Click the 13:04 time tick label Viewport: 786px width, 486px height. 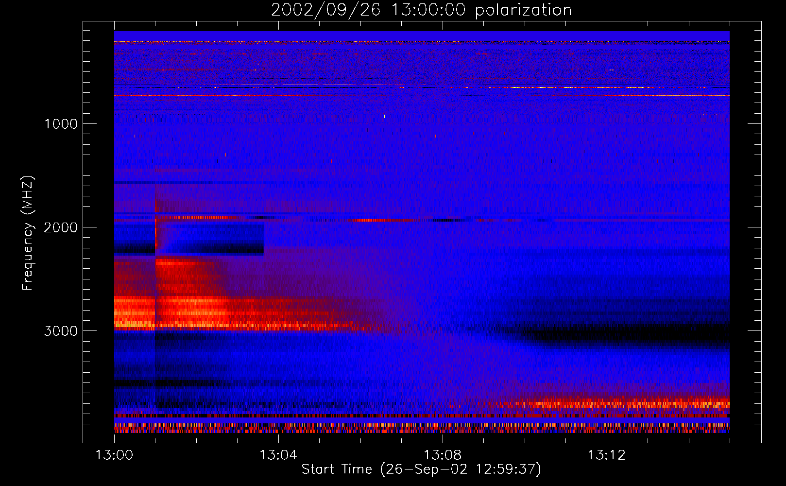pos(278,455)
